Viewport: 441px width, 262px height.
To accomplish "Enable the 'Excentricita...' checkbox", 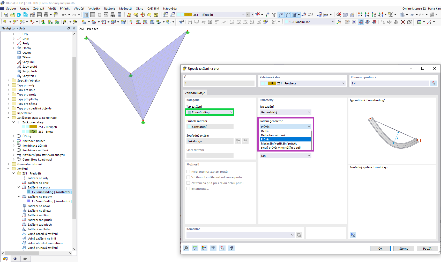I will (x=188, y=188).
